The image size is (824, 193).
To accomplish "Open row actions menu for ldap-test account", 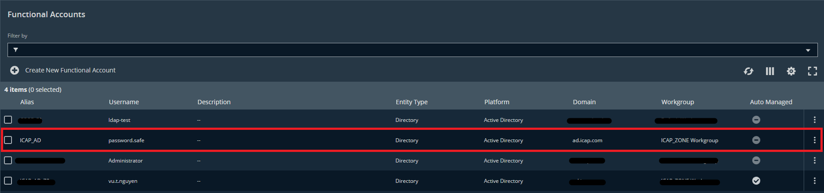I will [x=814, y=120].
